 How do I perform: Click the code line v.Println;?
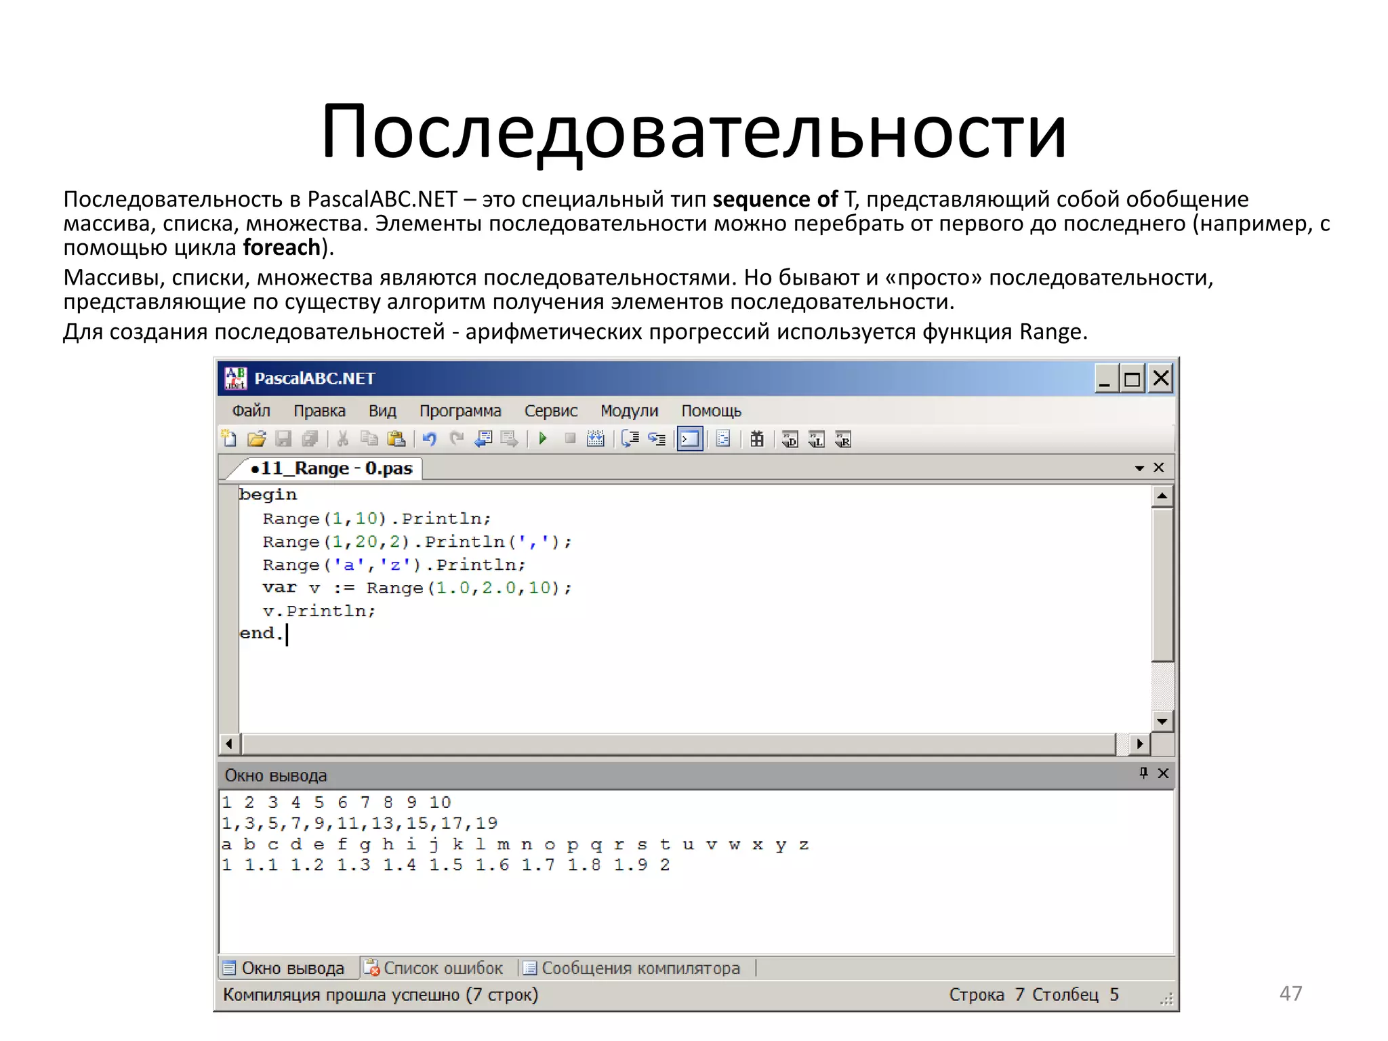pyautogui.click(x=319, y=611)
